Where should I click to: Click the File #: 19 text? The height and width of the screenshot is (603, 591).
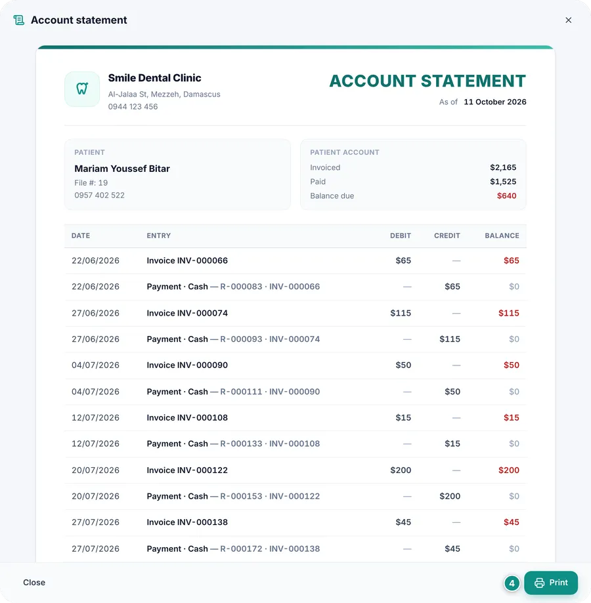click(x=91, y=182)
